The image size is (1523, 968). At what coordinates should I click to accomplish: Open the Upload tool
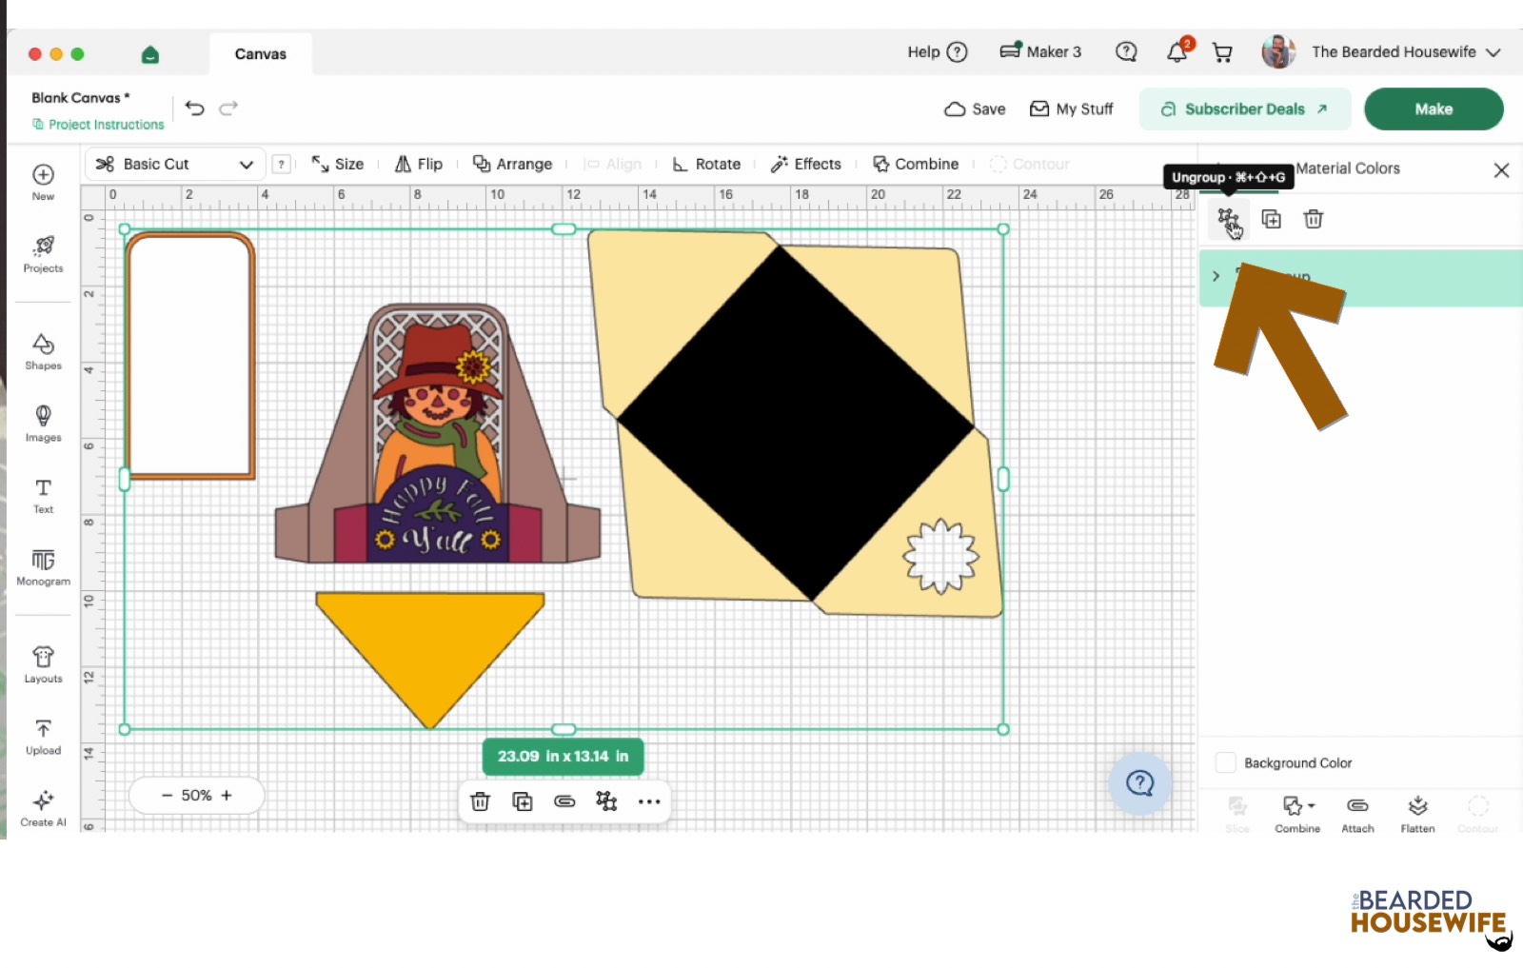pyautogui.click(x=43, y=737)
